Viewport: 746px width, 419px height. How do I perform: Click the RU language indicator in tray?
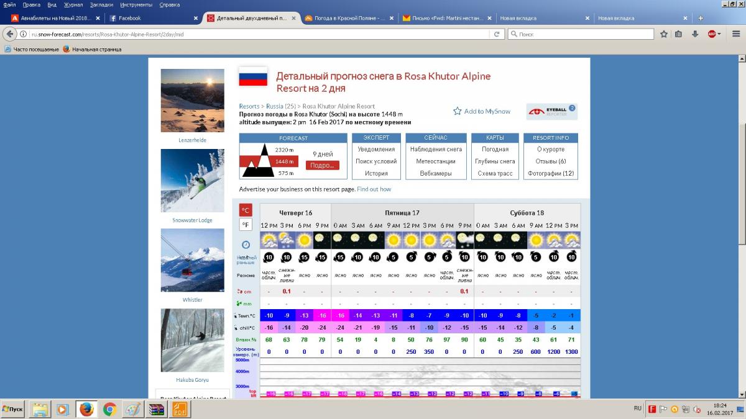(637, 408)
